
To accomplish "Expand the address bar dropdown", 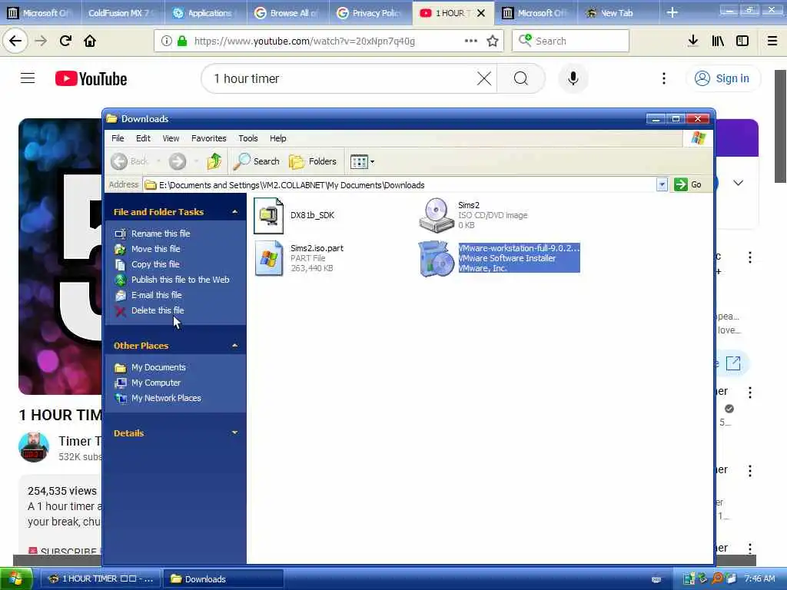I will click(662, 184).
